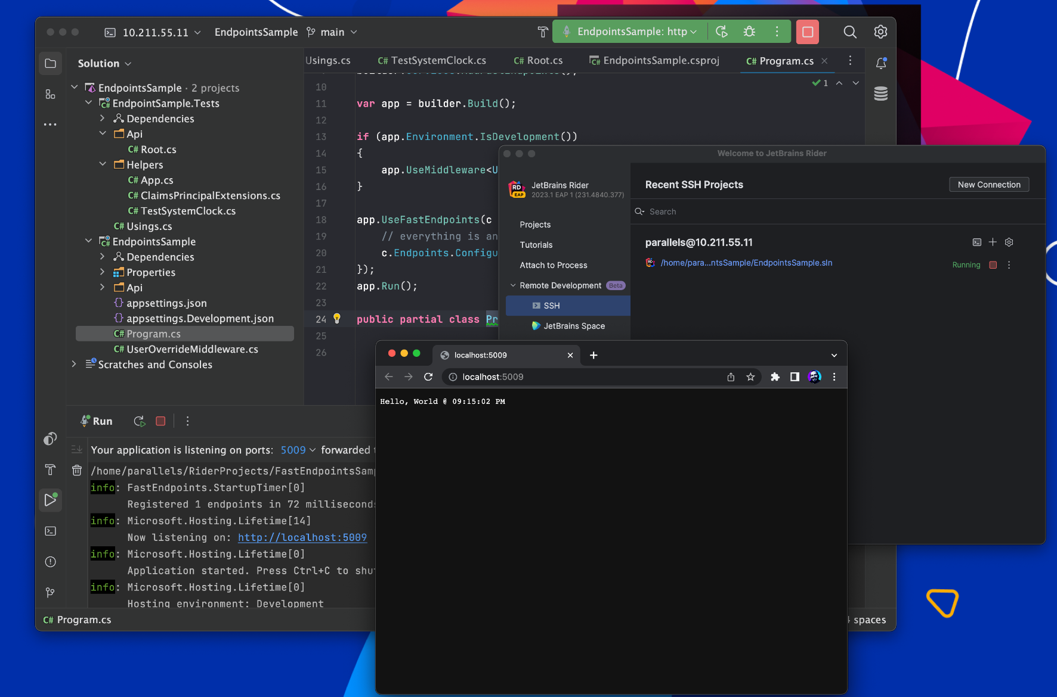Rerun the app in Run panel
1057x697 pixels.
pos(140,421)
